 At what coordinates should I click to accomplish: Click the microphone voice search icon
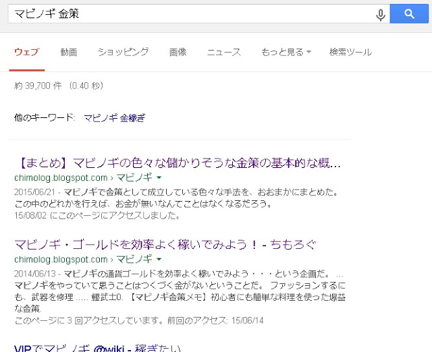(381, 14)
